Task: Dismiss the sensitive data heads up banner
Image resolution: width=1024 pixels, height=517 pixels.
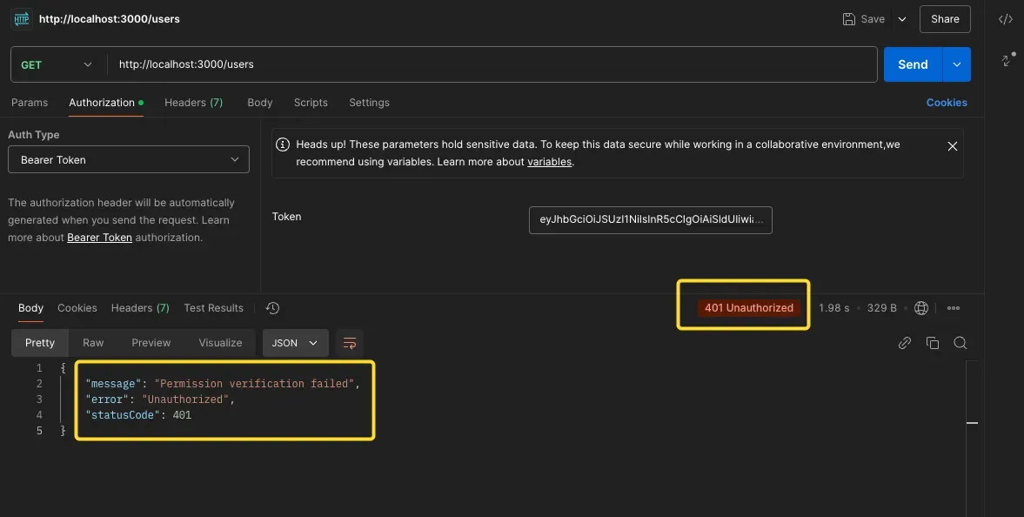Action: [952, 146]
